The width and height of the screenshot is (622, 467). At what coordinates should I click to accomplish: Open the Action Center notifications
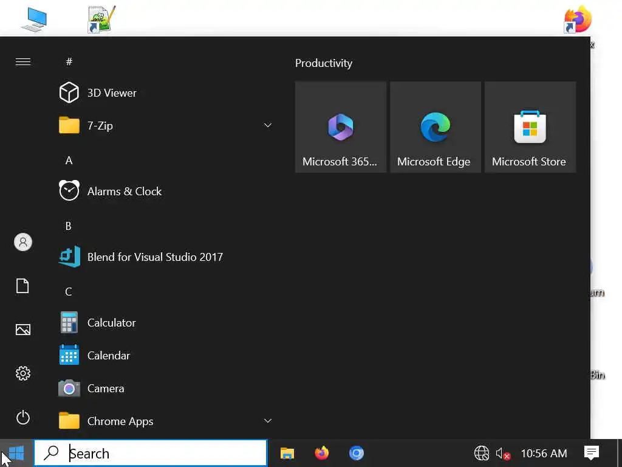pos(592,452)
